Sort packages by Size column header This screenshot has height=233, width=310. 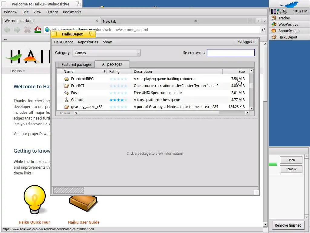click(x=235, y=72)
